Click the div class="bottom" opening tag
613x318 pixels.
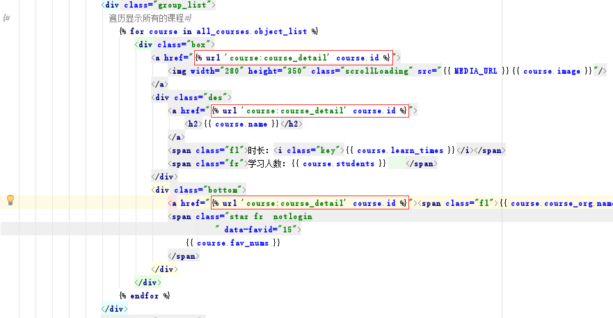[198, 190]
